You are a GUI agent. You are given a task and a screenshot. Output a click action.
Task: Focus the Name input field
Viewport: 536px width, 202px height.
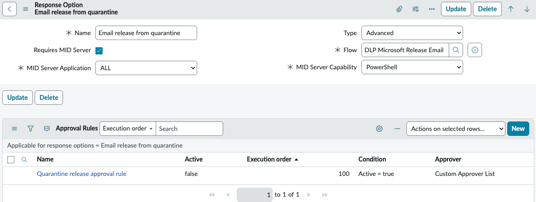coord(146,33)
